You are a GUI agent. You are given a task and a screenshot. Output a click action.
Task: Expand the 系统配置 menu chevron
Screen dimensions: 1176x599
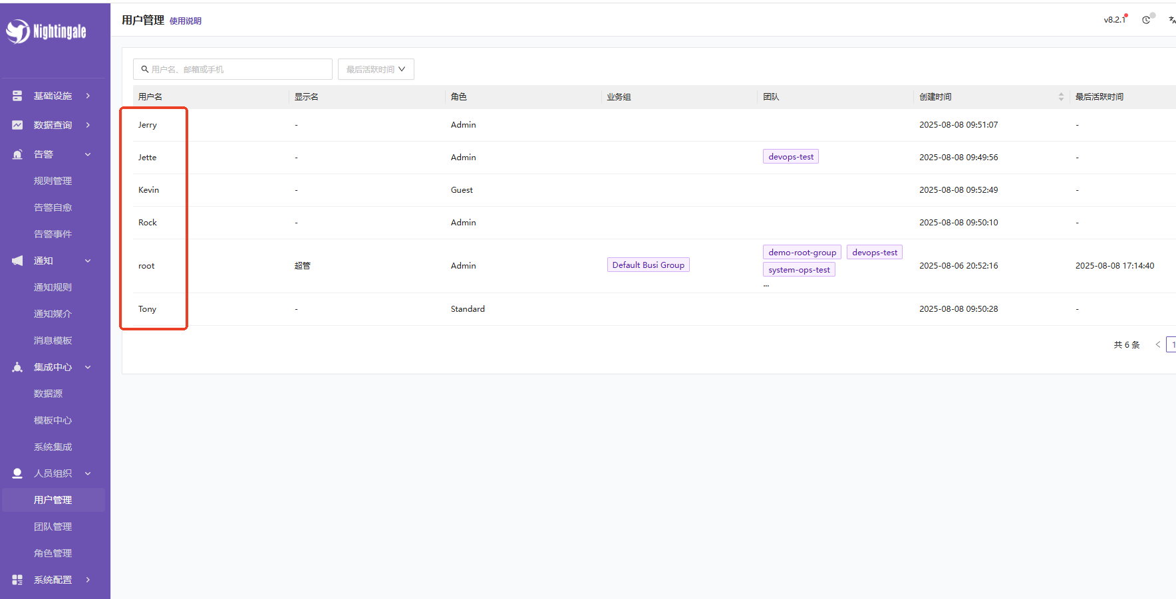tap(88, 580)
